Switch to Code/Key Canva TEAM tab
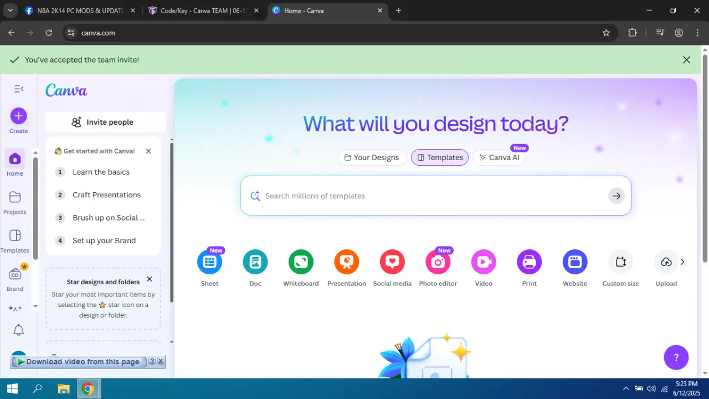The height and width of the screenshot is (399, 709). [x=204, y=11]
